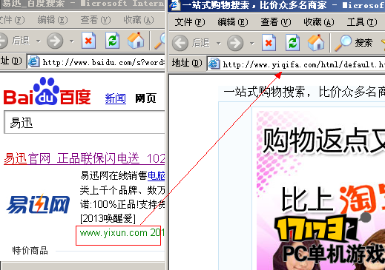Screen dimensions: 385x270
Task: Open the 新闻 link on Baidu
Action: (x=116, y=98)
